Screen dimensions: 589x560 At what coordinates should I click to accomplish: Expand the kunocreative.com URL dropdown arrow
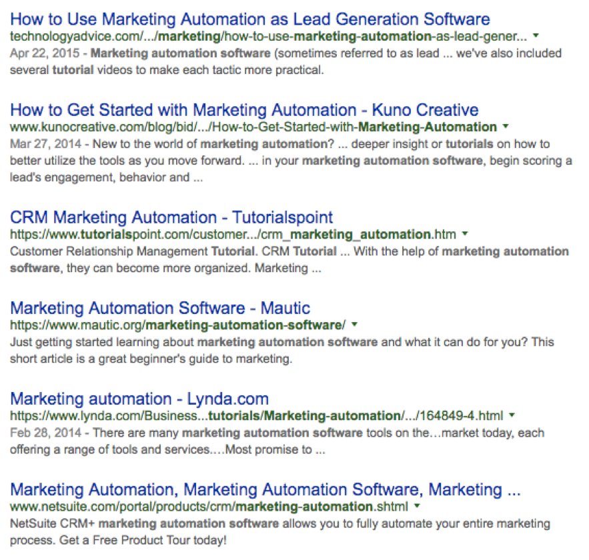coord(506,127)
